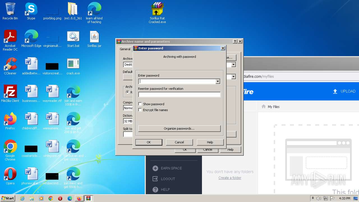Open the Firefox desktop shortcut

10,121
